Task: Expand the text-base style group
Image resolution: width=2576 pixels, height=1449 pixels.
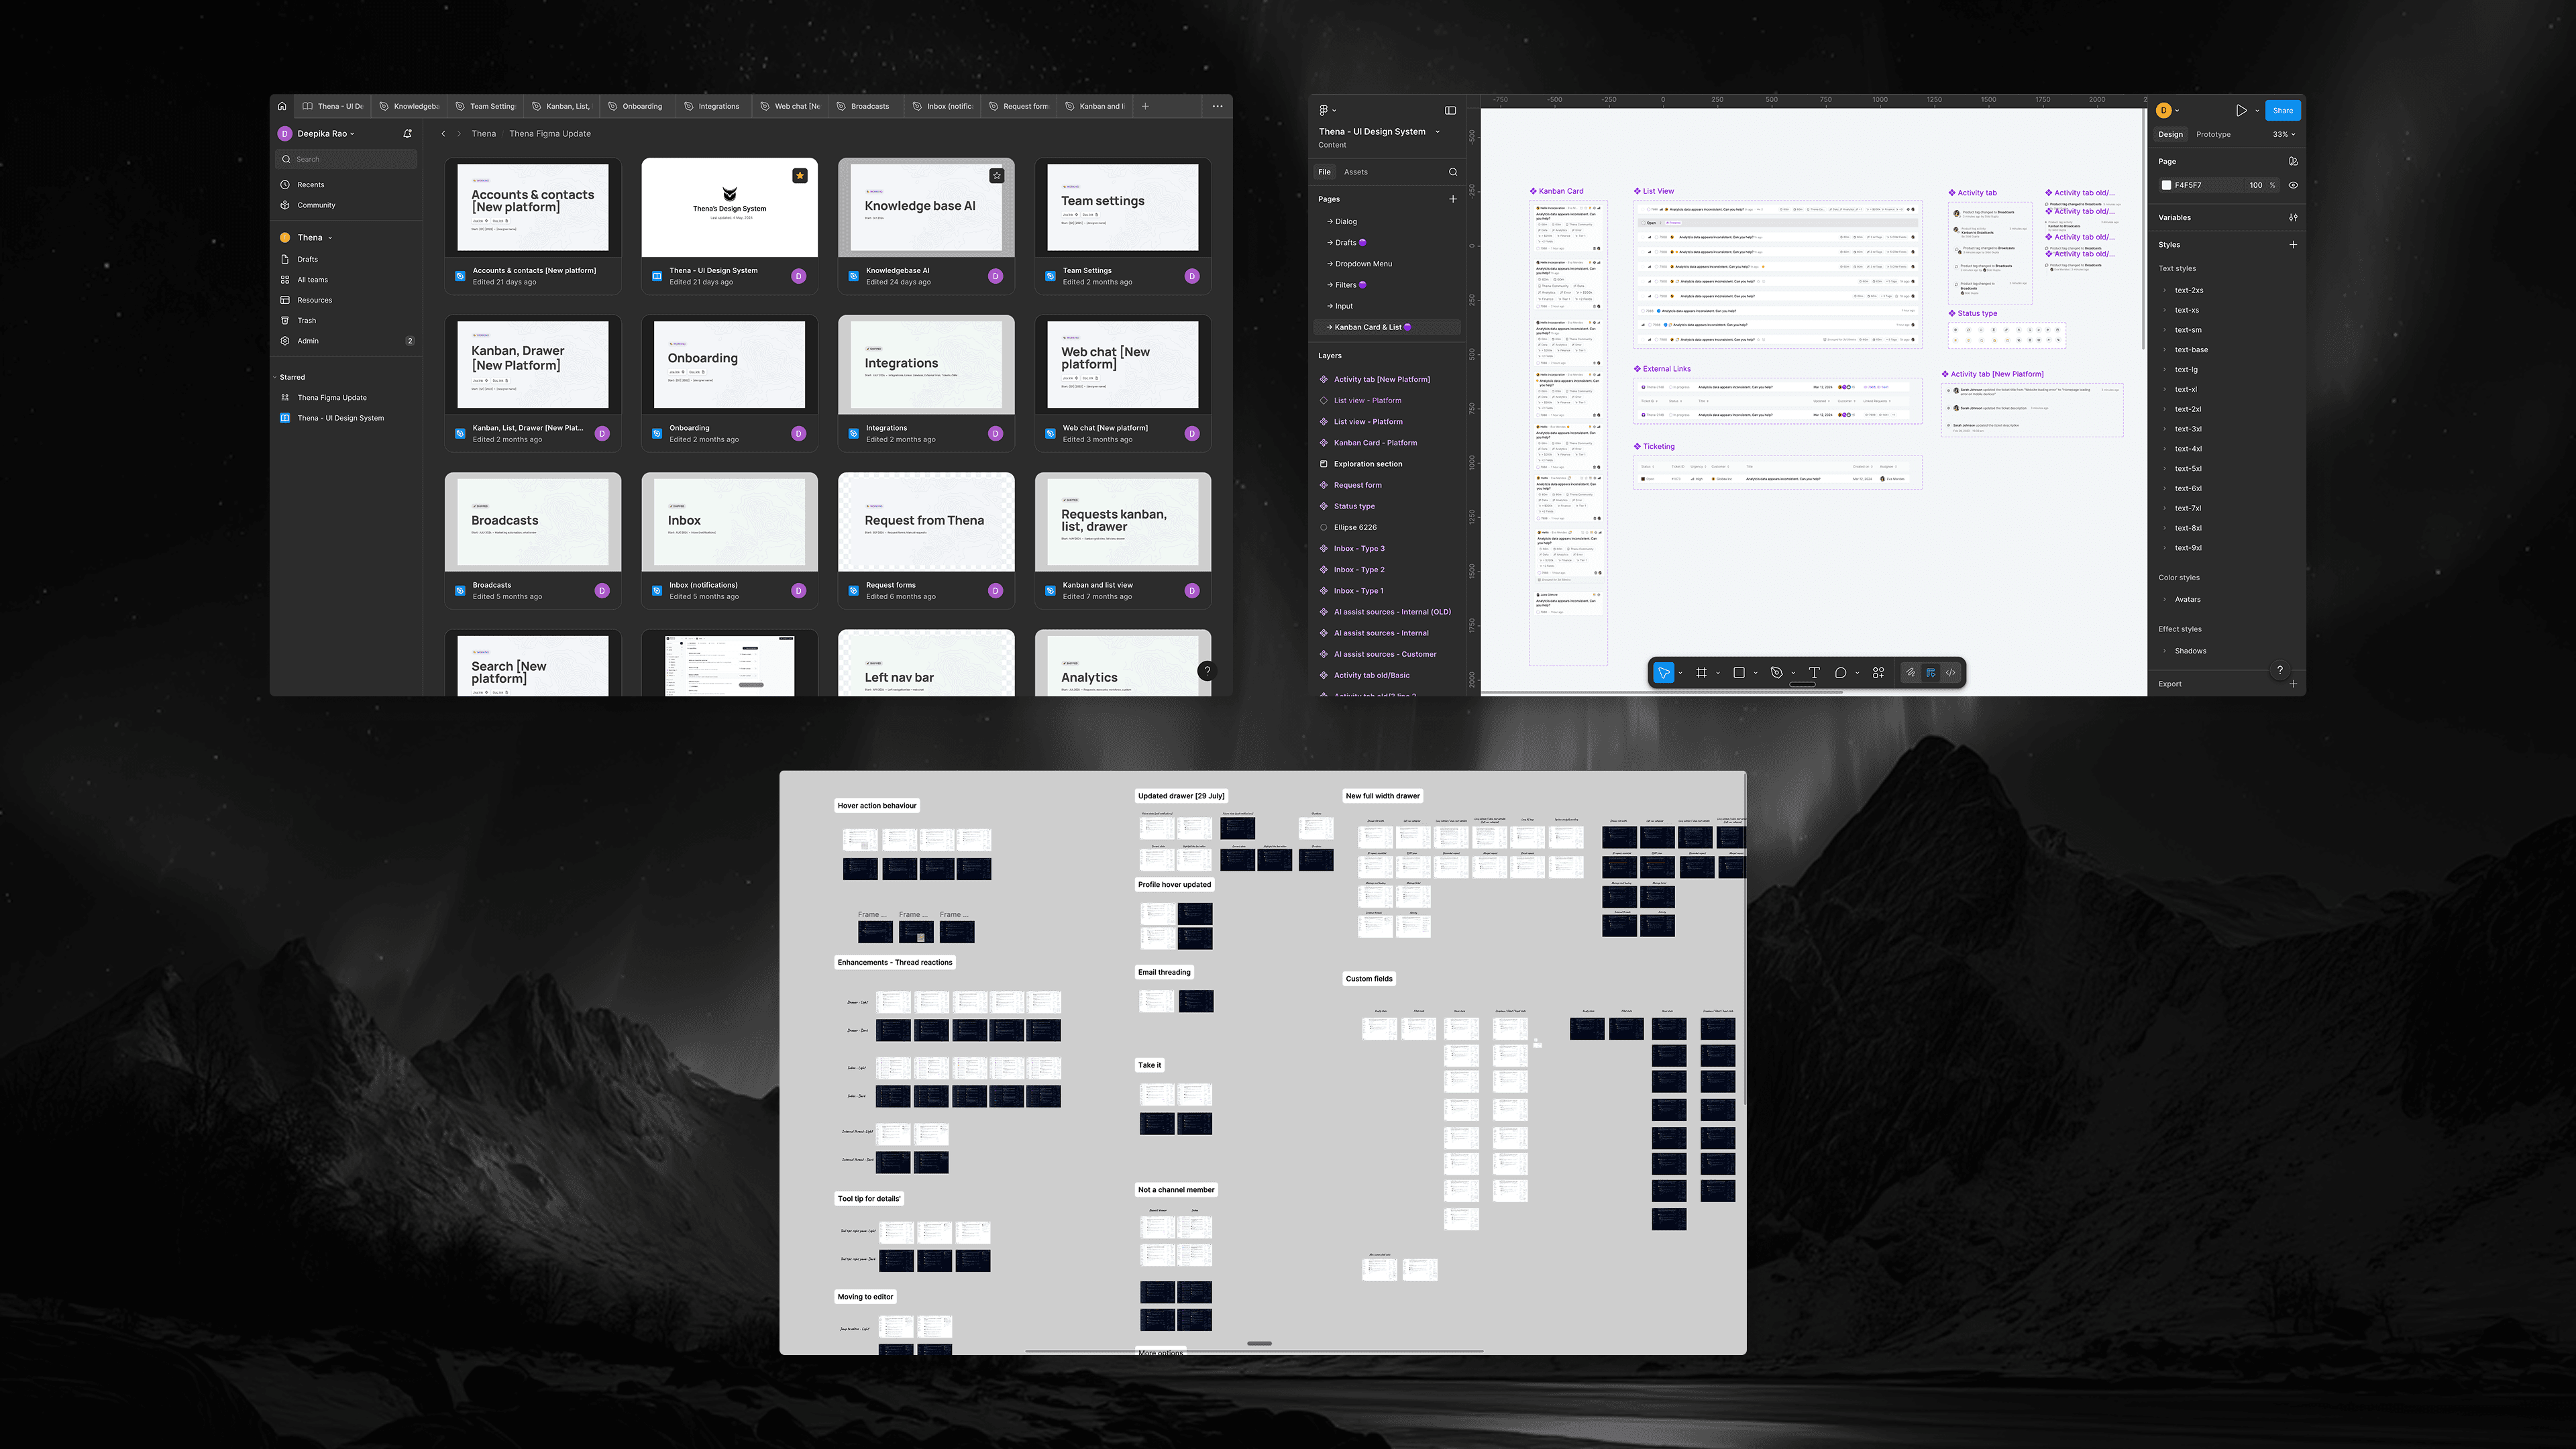Action: coord(2165,350)
